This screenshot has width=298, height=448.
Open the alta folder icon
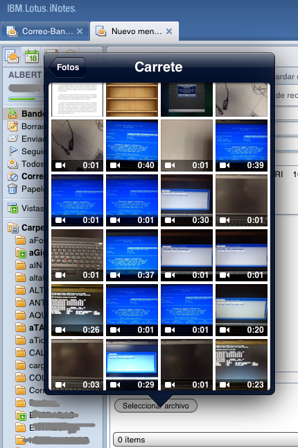[x=20, y=278]
